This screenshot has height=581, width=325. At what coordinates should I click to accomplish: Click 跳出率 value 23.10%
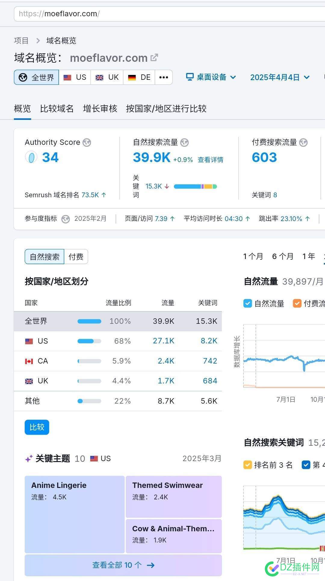click(x=291, y=219)
